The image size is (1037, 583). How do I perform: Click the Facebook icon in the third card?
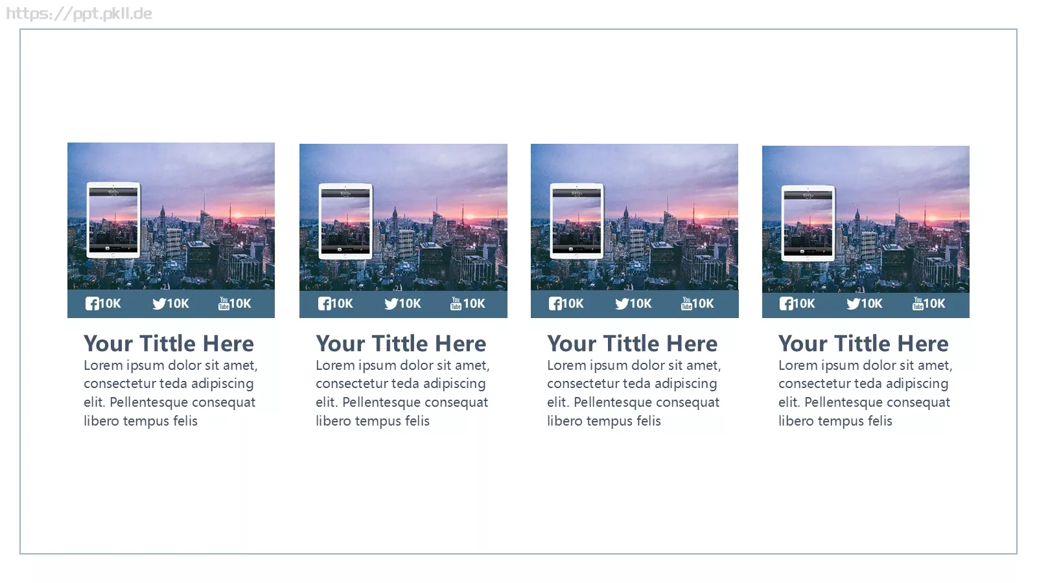point(555,304)
